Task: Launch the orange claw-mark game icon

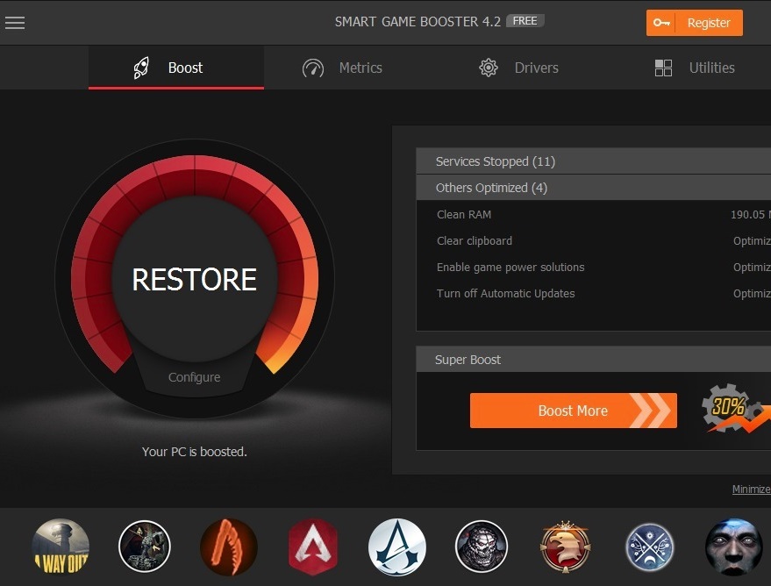Action: click(229, 547)
